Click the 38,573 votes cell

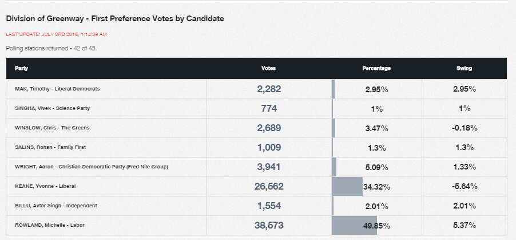pos(269,225)
